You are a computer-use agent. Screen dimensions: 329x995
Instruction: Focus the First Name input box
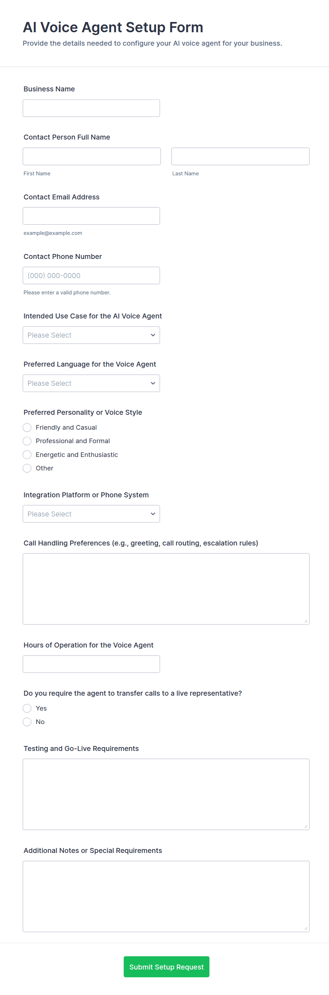pos(91,157)
